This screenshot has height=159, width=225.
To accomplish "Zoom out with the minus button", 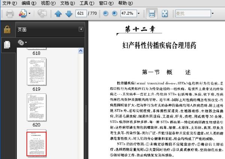I will 105,13.
